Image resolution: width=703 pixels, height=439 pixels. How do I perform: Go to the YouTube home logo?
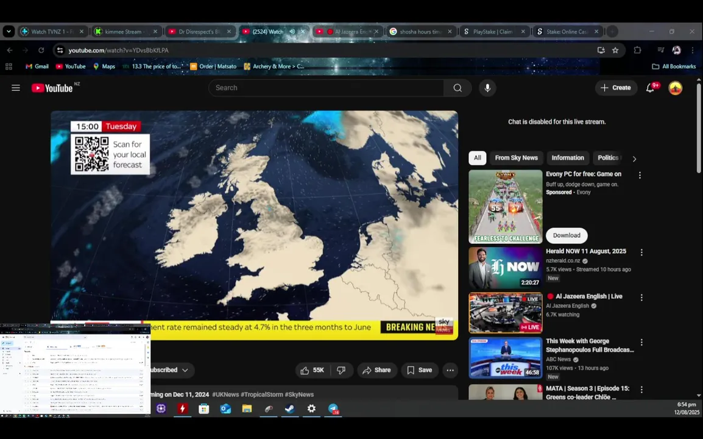pos(52,88)
